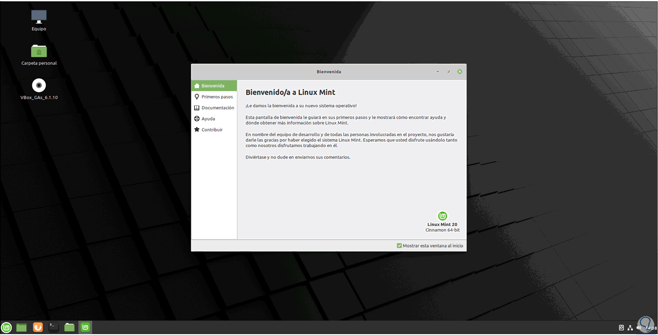Open the Contribuir section
The width and height of the screenshot is (658, 335).
[214, 129]
